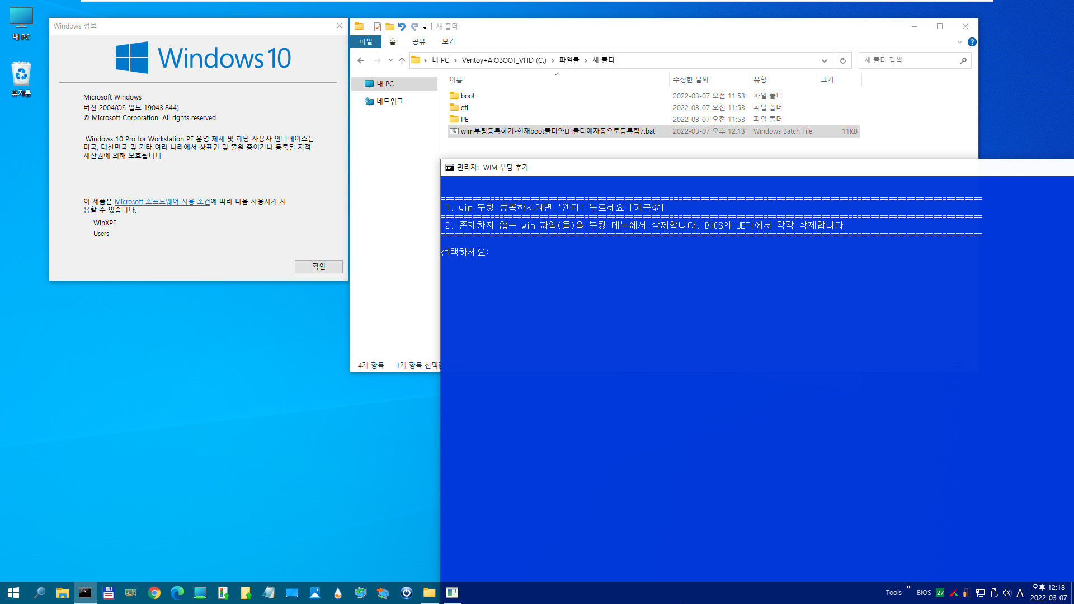Viewport: 1074px width, 604px height.
Task: Click the Properties checkmark icon in Explorer quick access toolbar
Action: point(378,26)
